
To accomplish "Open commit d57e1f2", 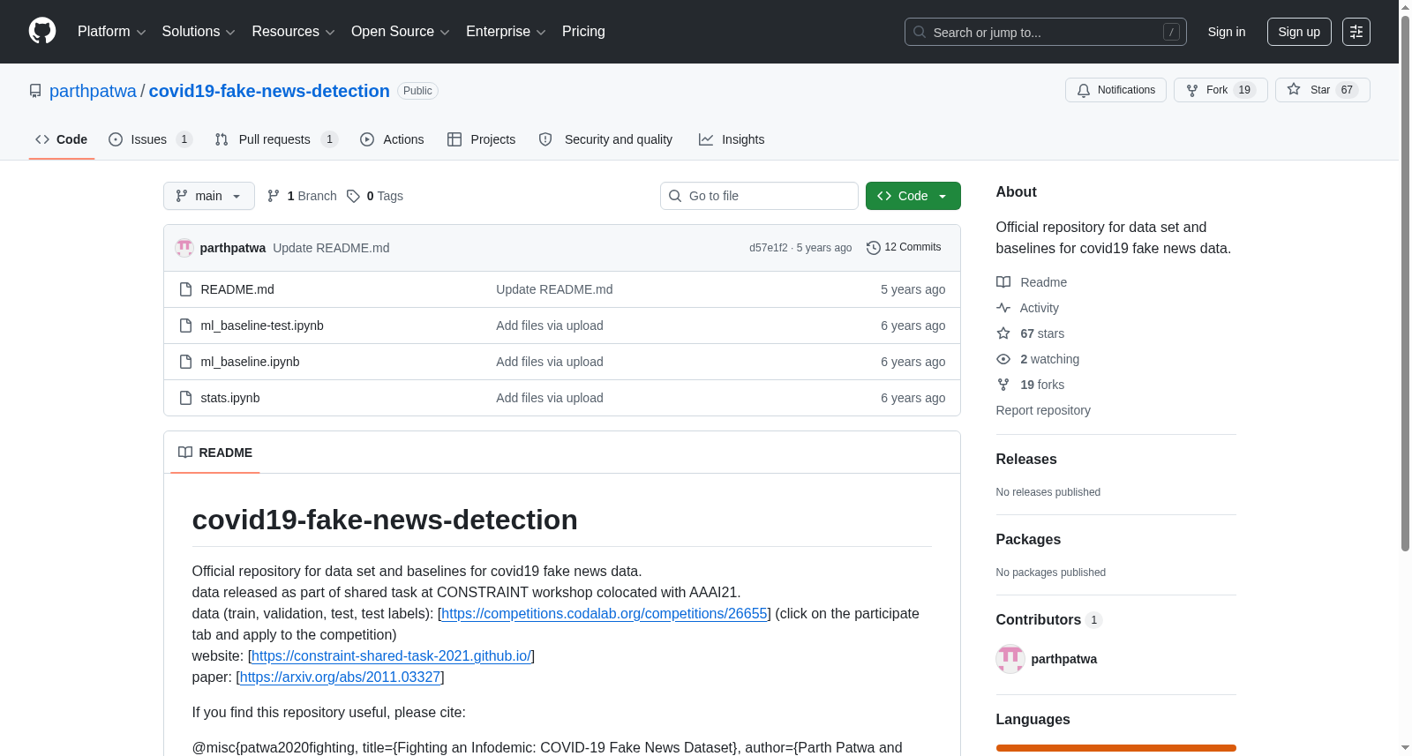I will point(768,248).
